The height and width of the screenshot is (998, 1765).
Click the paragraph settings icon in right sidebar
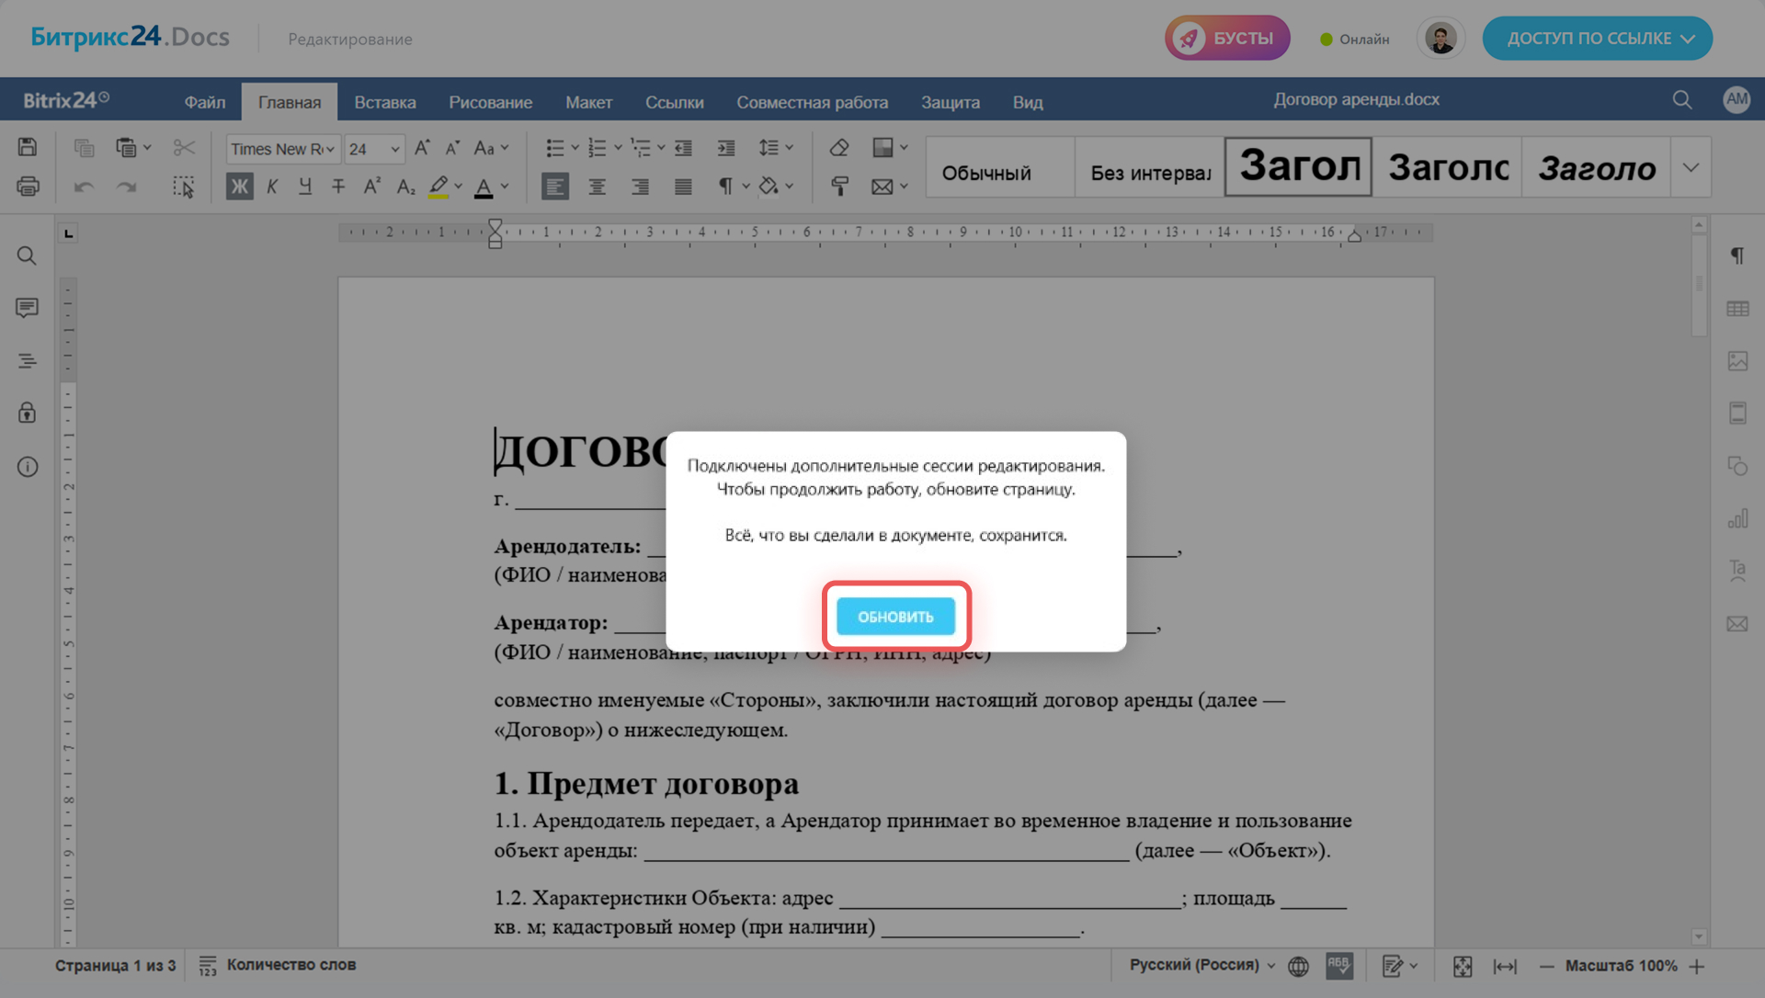1737,255
